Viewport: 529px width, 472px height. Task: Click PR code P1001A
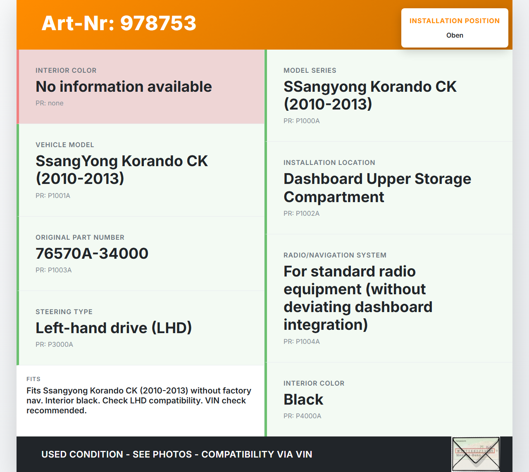(x=53, y=195)
